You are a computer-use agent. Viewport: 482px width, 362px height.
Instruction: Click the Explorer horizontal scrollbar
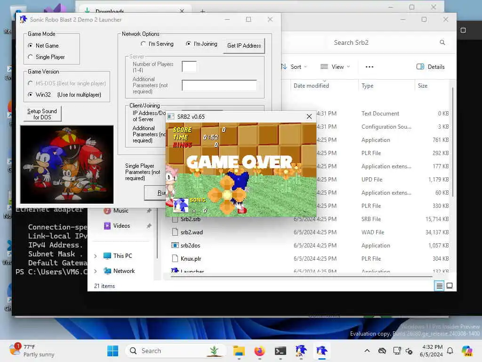click(301, 277)
